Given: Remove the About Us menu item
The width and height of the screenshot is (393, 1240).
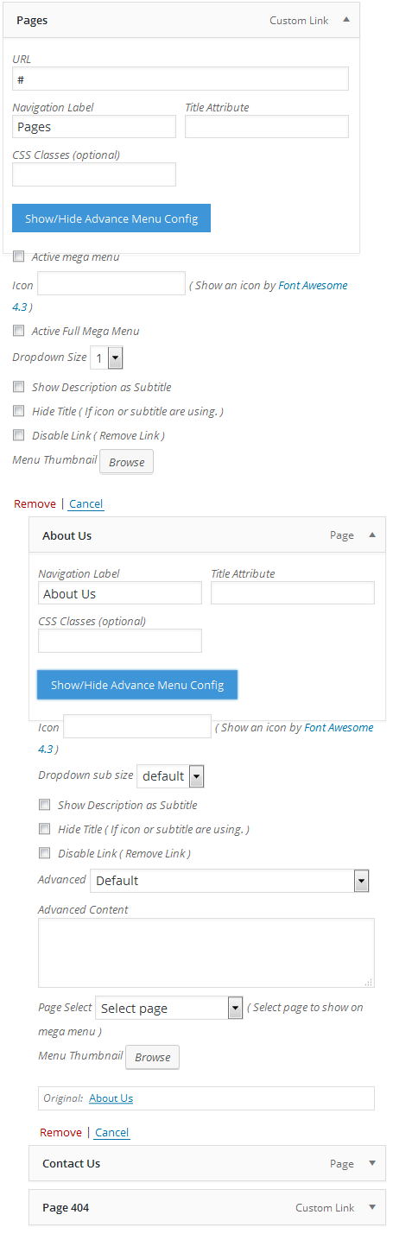Looking at the screenshot, I should pos(60,1132).
